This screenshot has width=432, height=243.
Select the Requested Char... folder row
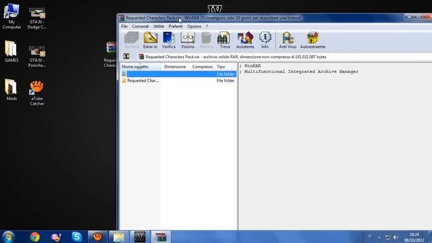pos(178,81)
